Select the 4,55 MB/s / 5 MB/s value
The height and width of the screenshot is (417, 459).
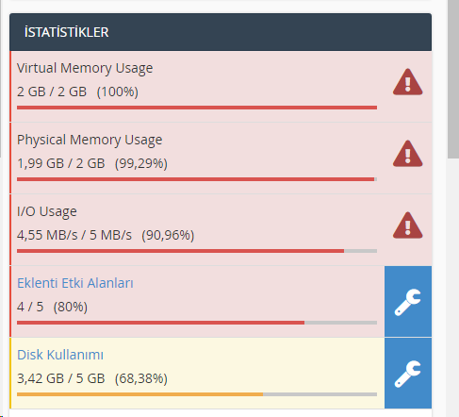74,235
